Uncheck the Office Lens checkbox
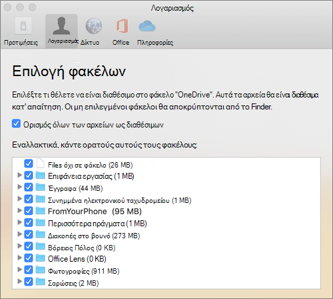 coord(29,258)
